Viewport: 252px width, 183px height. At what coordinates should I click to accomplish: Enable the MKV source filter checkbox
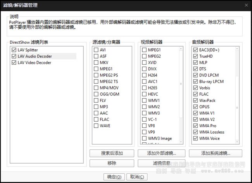96,62
